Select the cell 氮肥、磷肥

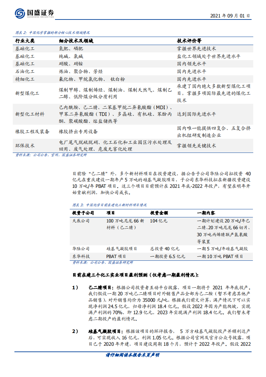pyautogui.click(x=71, y=49)
